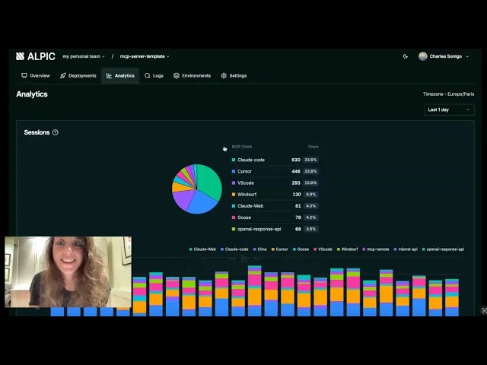Screen dimensions: 487x365
Task: Click the MCP Client column header
Action: 242,147
